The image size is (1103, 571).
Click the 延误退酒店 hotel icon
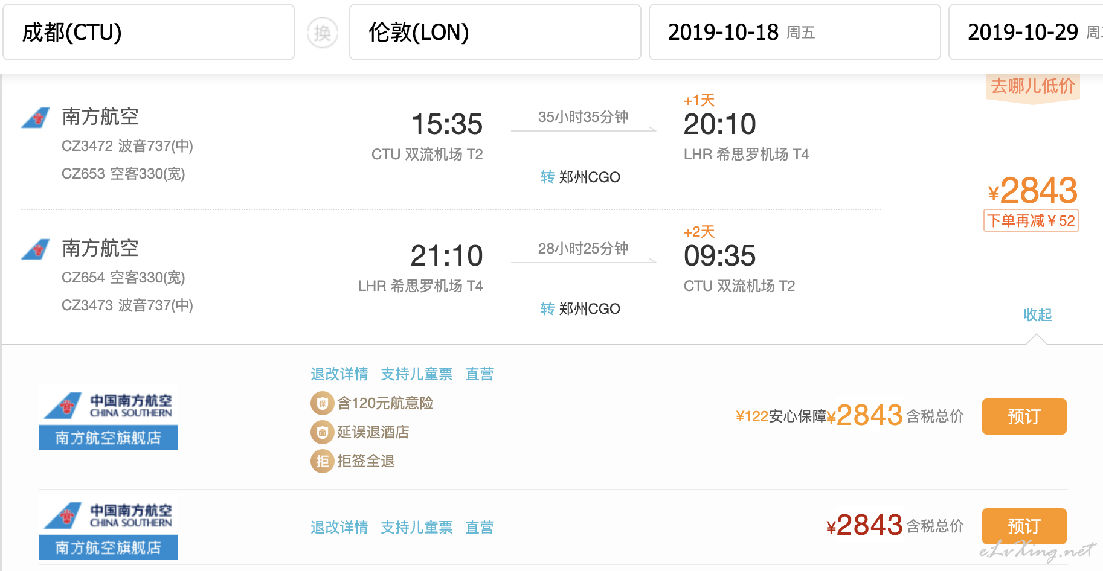click(322, 432)
